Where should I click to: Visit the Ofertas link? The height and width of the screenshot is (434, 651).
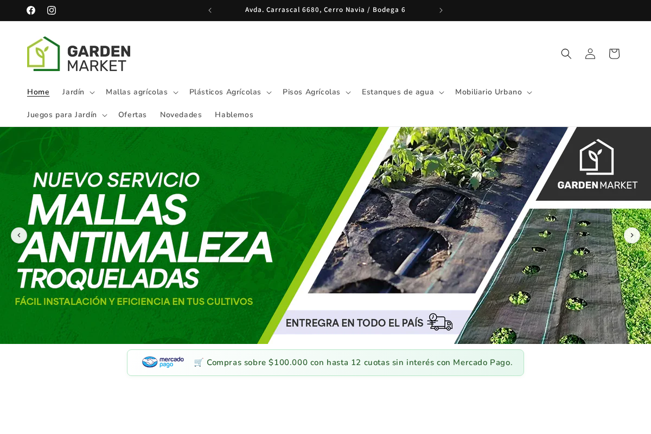click(x=132, y=114)
